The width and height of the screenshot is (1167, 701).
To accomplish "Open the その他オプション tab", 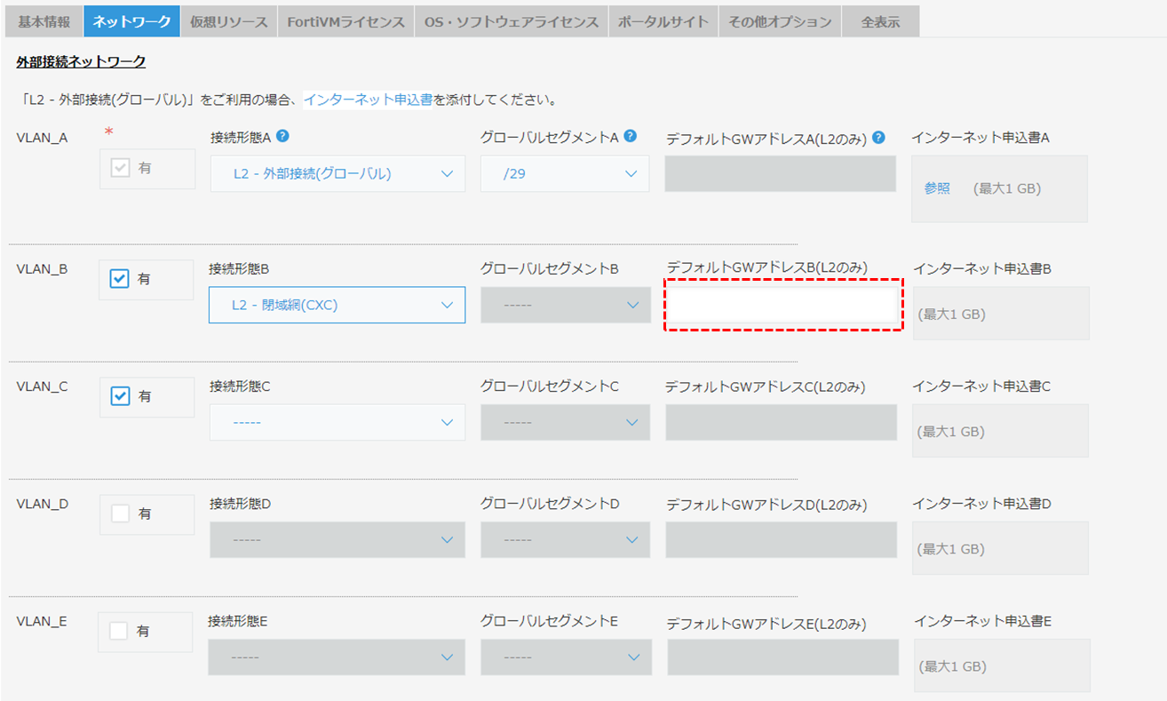I will click(x=779, y=22).
